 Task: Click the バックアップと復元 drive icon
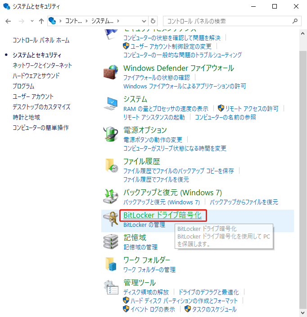[x=111, y=196]
